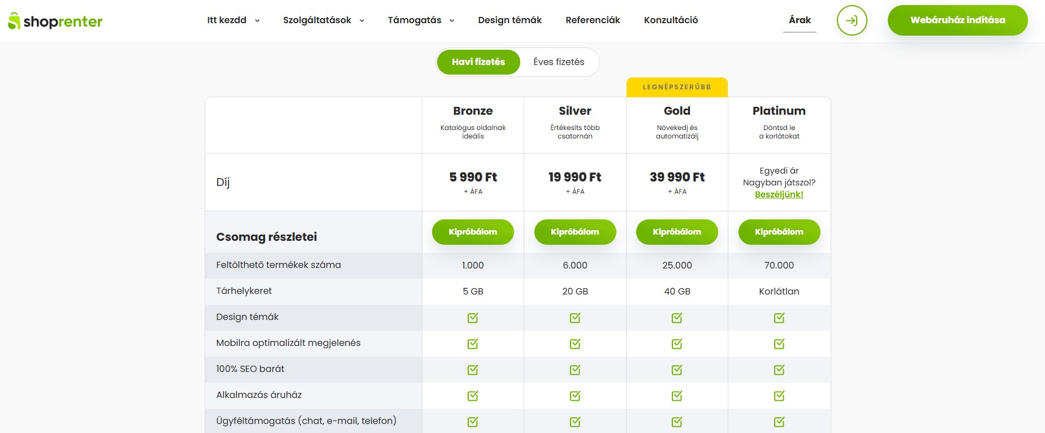Click Silver checkmark in 100% SEO barát row

pyautogui.click(x=575, y=370)
